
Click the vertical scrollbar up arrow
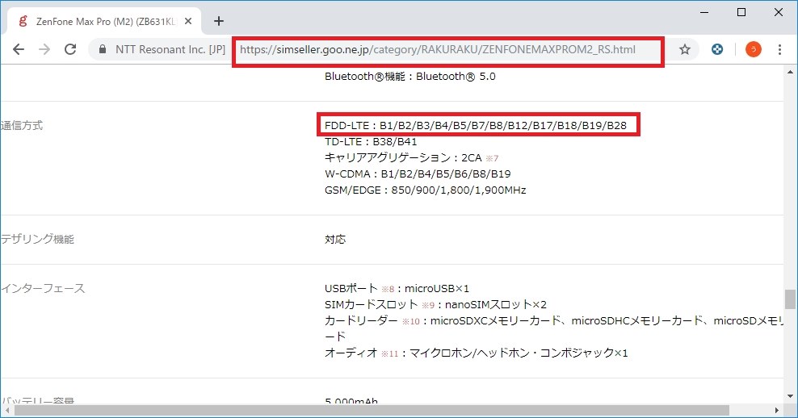tap(790, 72)
